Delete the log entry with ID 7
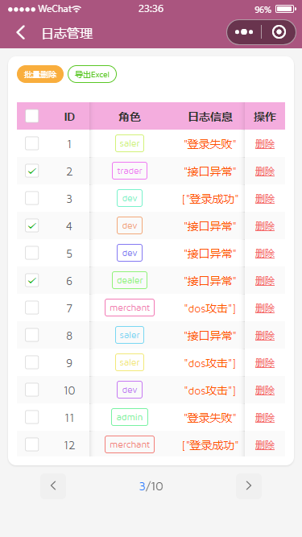This screenshot has height=537, width=302. point(265,308)
